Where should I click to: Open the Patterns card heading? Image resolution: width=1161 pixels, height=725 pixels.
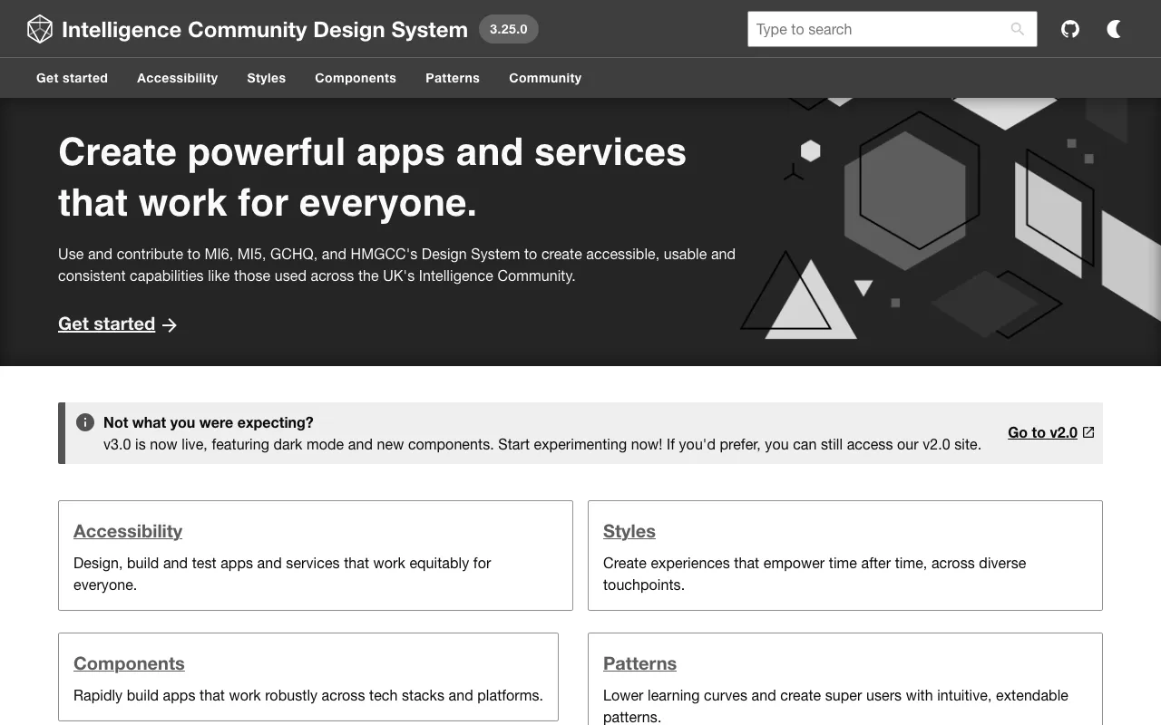coord(639,663)
